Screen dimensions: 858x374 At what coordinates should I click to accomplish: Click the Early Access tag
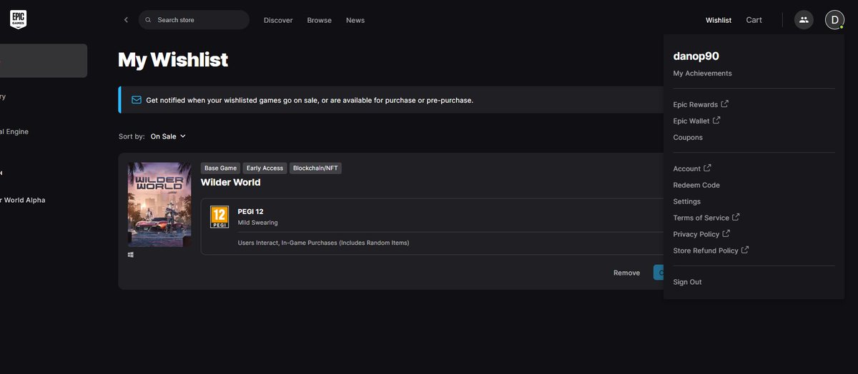(x=265, y=168)
